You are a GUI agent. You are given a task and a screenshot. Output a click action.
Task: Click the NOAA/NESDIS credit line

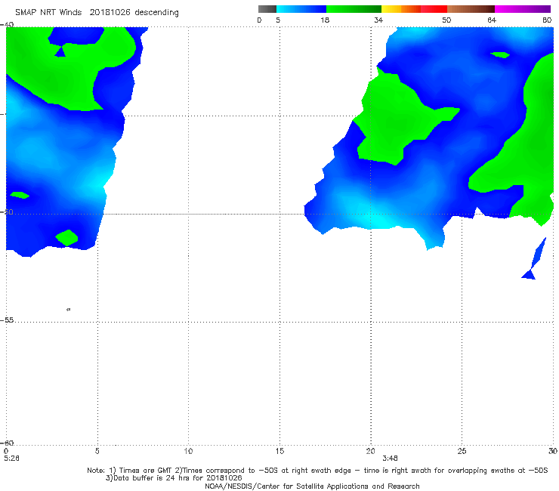[312, 486]
